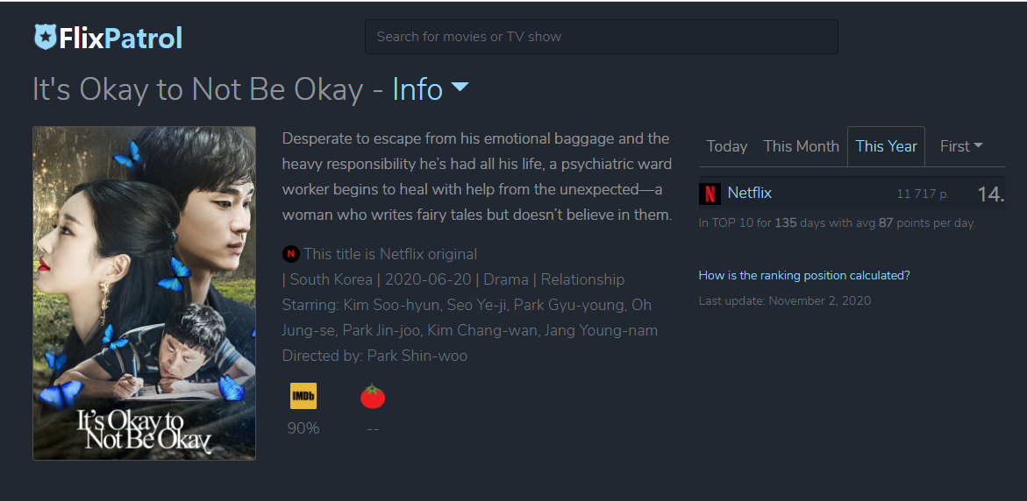Click the Rotten Tomatoes tomato icon
Screen dimensions: 1027x501
click(x=373, y=397)
